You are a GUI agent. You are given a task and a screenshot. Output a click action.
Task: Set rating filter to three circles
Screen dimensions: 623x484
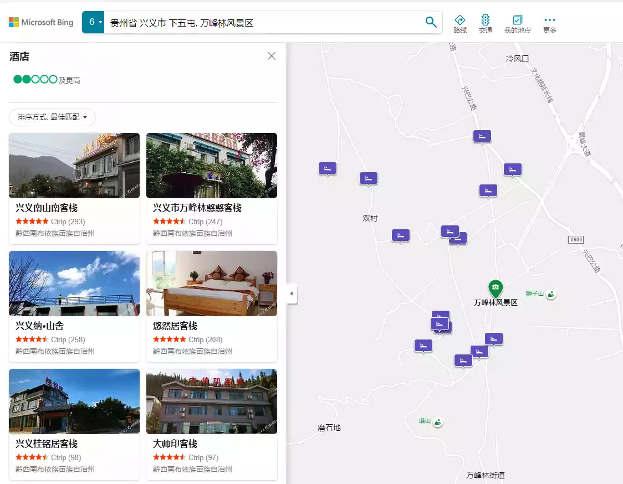pos(35,79)
